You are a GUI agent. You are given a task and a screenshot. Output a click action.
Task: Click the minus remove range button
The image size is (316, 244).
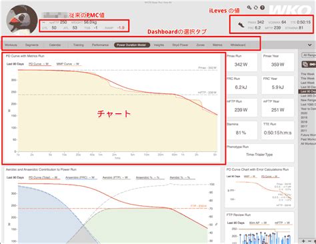(309, 241)
